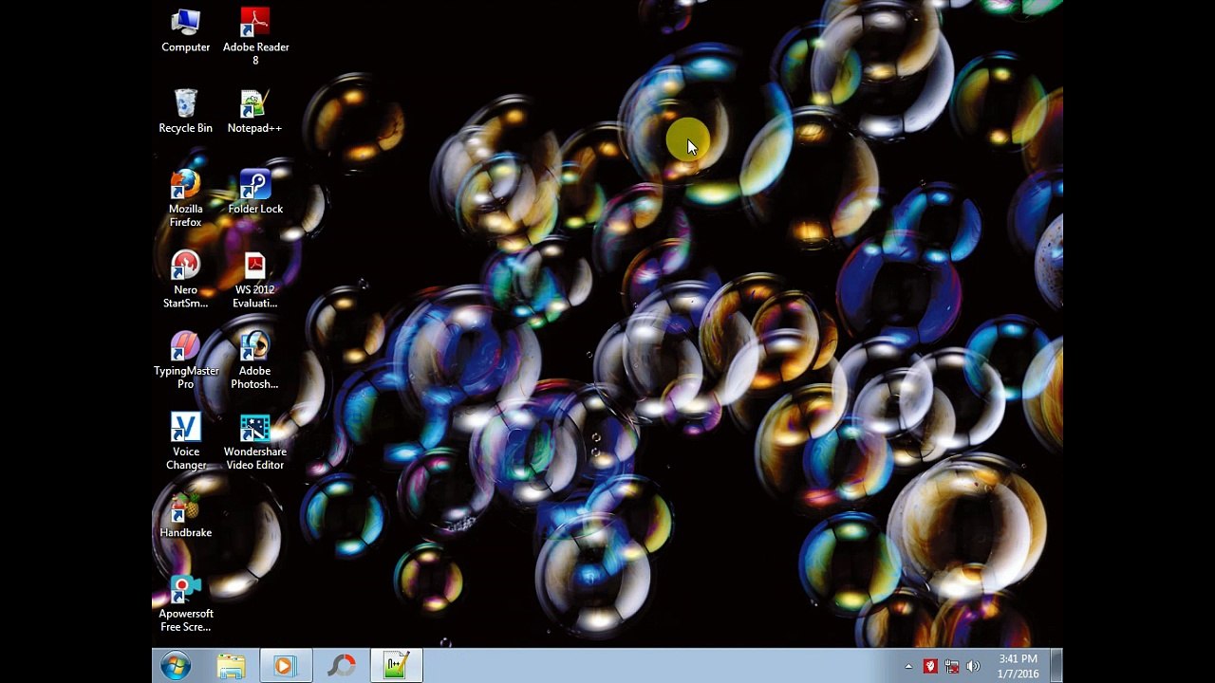The height and width of the screenshot is (683, 1215).
Task: Click the Handbrake desktop icon
Action: [x=185, y=515]
